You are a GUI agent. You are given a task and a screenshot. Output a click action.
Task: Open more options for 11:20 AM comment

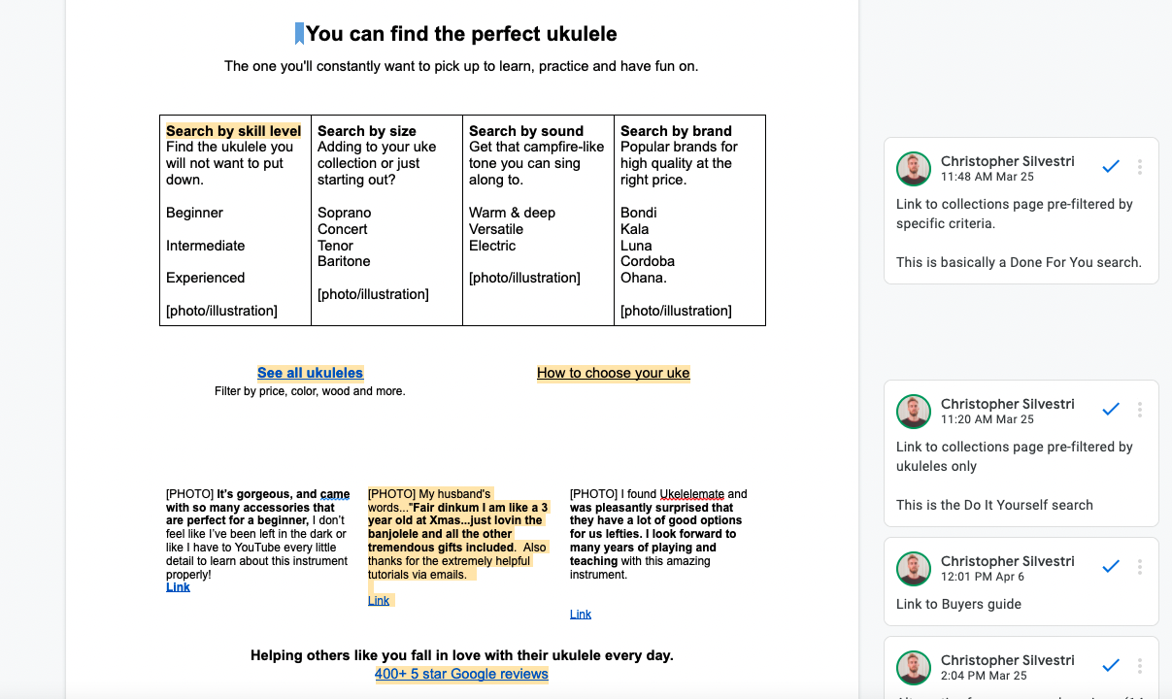(x=1140, y=410)
